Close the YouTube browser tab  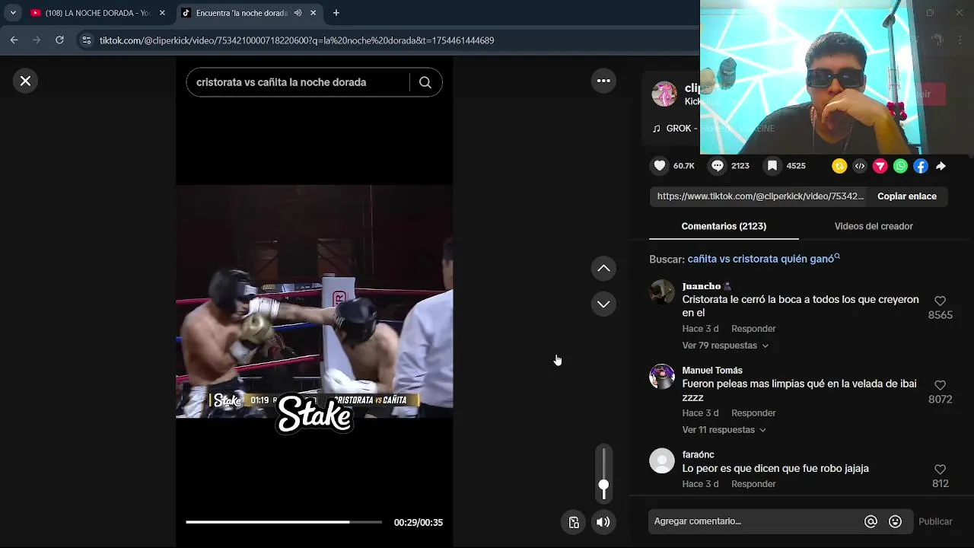[x=162, y=13]
